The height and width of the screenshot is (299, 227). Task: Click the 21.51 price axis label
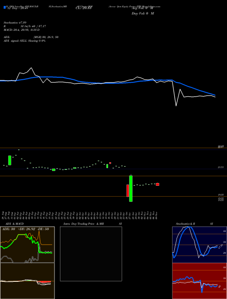pyautogui.click(x=221, y=167)
